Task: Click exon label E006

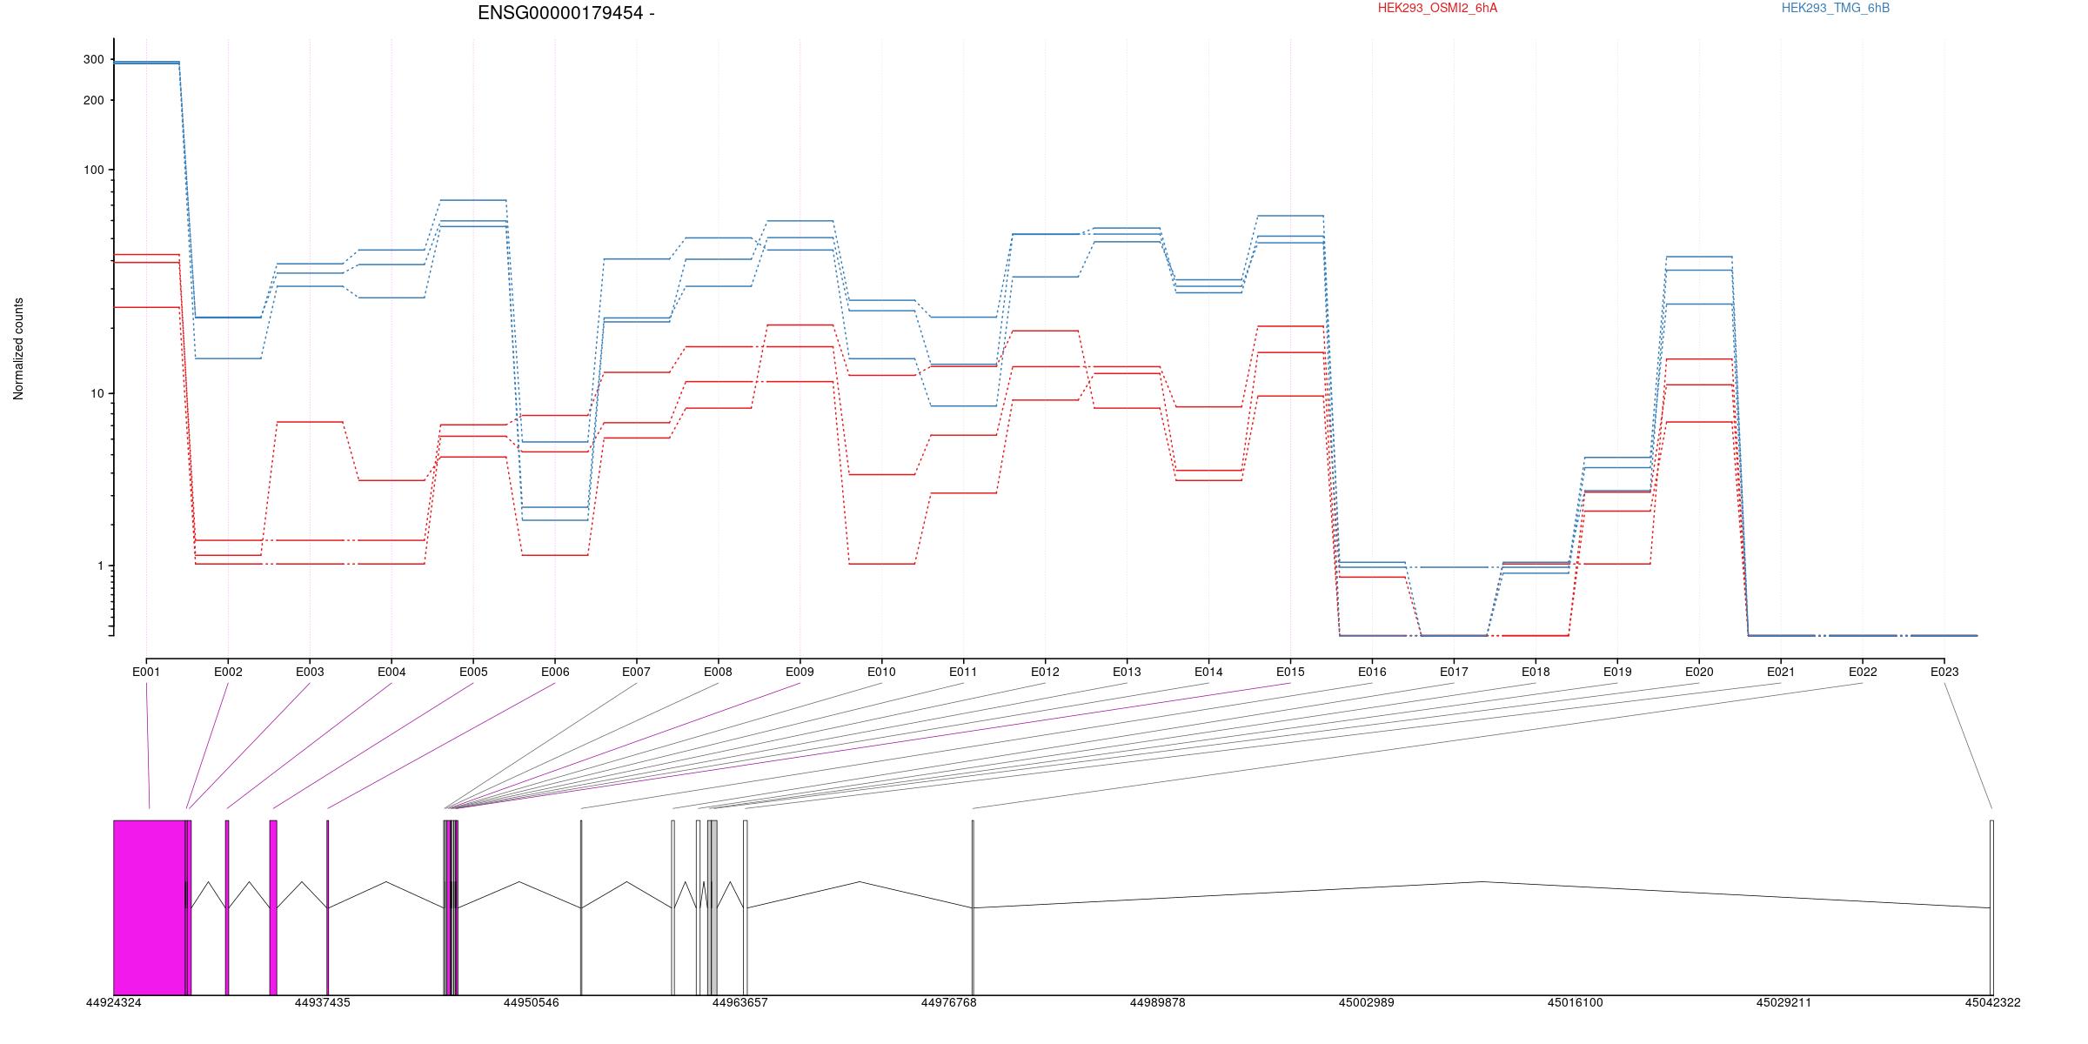Action: point(555,672)
